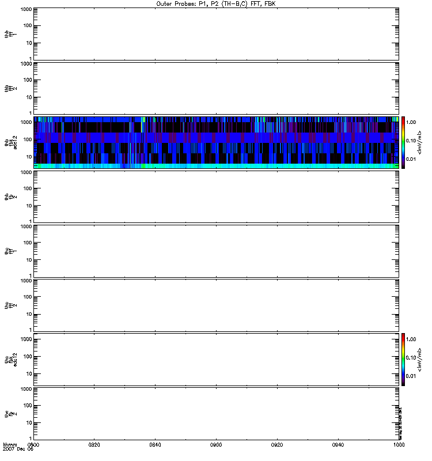Image resolution: width=432 pixels, height=461 pixels.
Task: Click the 'thb ffp 2' panel axis label
Action: click(10, 197)
